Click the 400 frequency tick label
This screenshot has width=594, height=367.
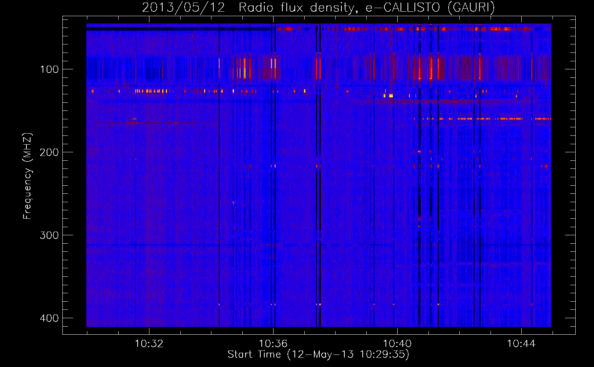(49, 318)
